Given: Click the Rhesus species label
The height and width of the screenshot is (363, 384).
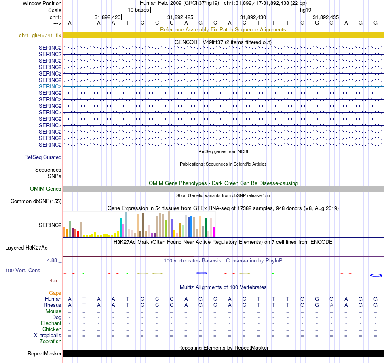Looking at the screenshot, I should [53, 305].
